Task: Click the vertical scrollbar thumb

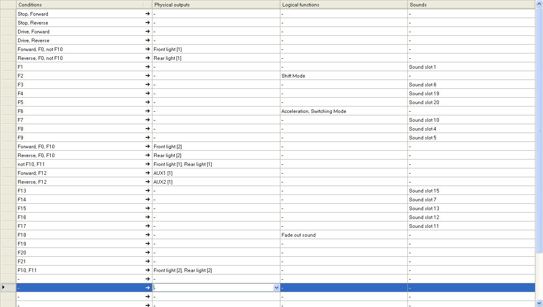Action: 539,131
